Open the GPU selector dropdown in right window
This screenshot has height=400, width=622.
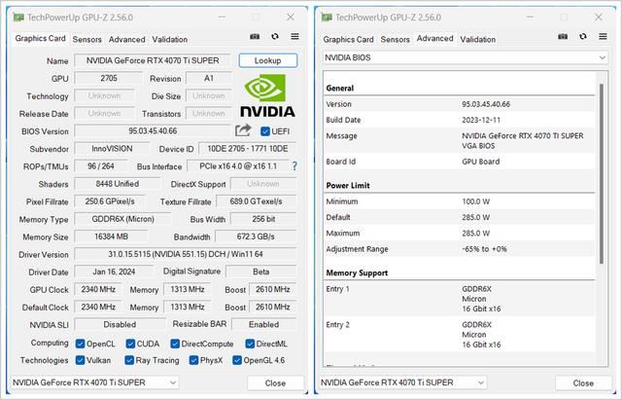402,382
